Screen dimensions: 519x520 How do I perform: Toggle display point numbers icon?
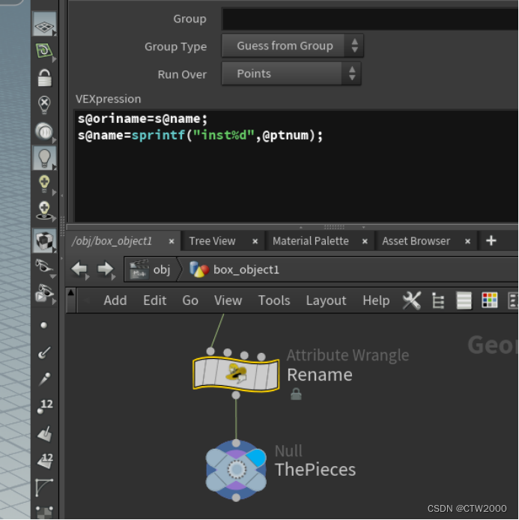tap(45, 406)
